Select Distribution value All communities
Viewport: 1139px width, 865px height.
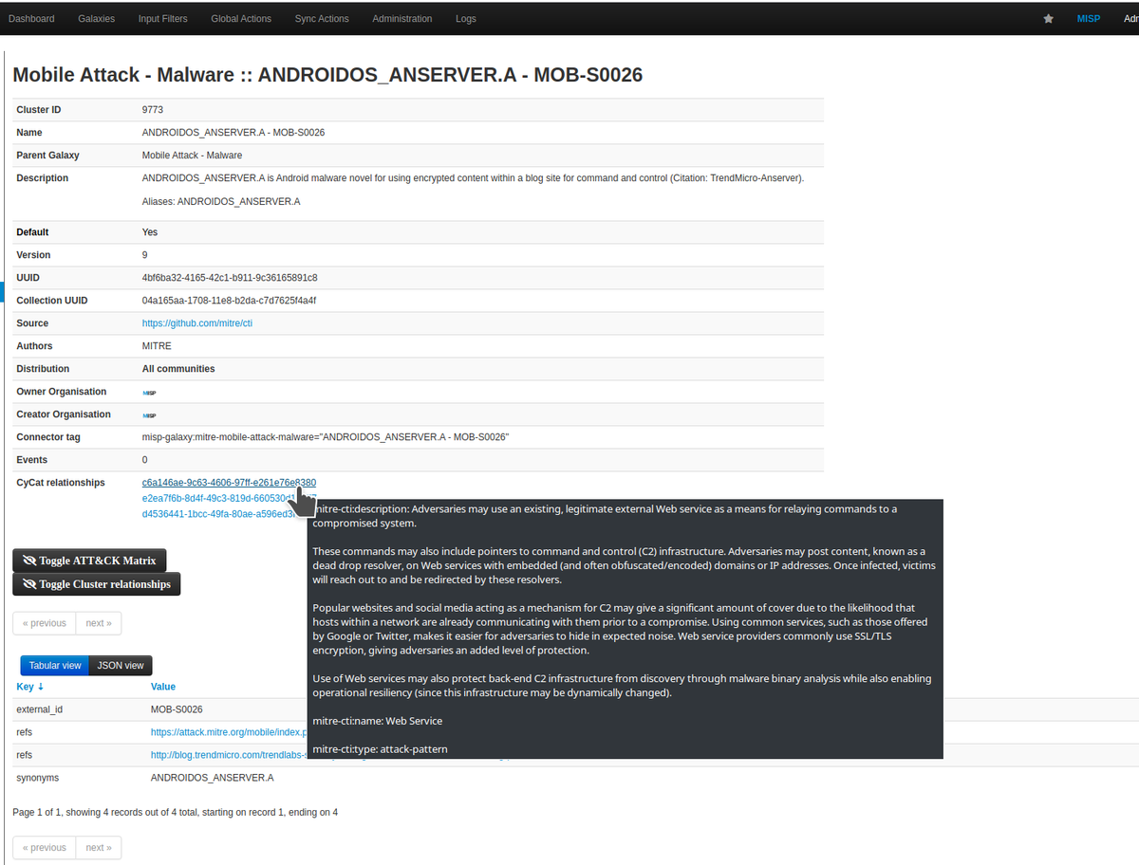click(x=178, y=369)
